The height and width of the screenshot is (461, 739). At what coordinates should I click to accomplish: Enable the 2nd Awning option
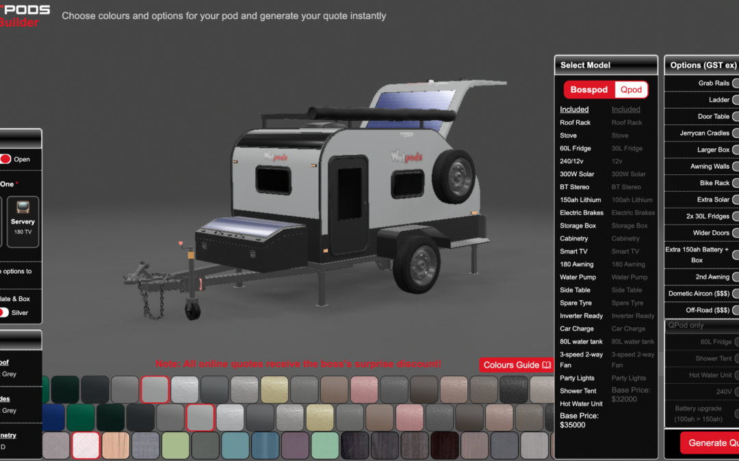point(735,277)
